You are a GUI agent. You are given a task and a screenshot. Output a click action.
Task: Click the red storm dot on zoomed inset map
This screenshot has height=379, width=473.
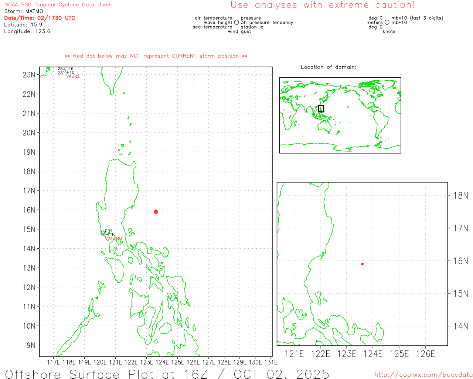tap(362, 264)
